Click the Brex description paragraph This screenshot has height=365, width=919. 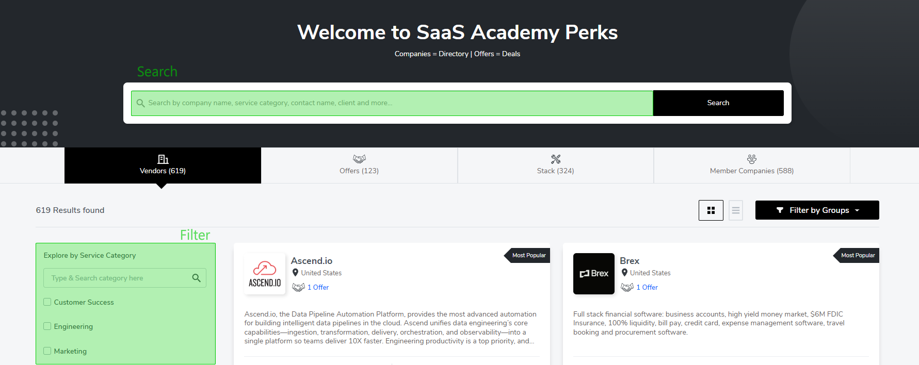click(709, 323)
